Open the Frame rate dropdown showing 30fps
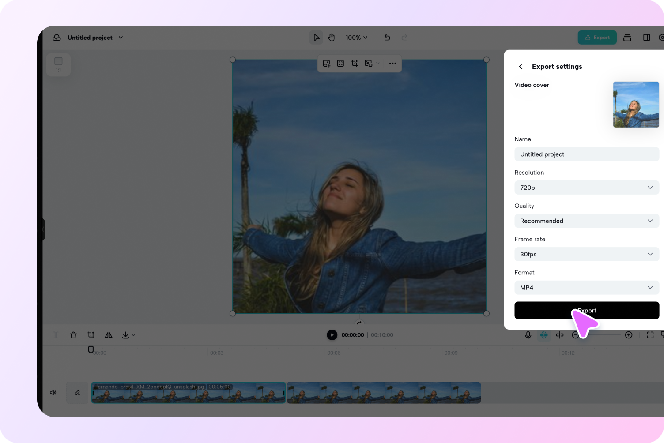The height and width of the screenshot is (443, 664). pyautogui.click(x=587, y=254)
